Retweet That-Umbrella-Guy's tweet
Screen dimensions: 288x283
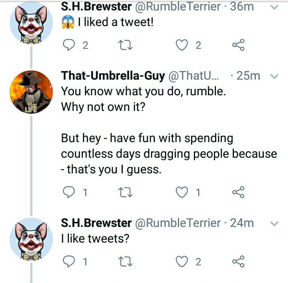(x=125, y=193)
